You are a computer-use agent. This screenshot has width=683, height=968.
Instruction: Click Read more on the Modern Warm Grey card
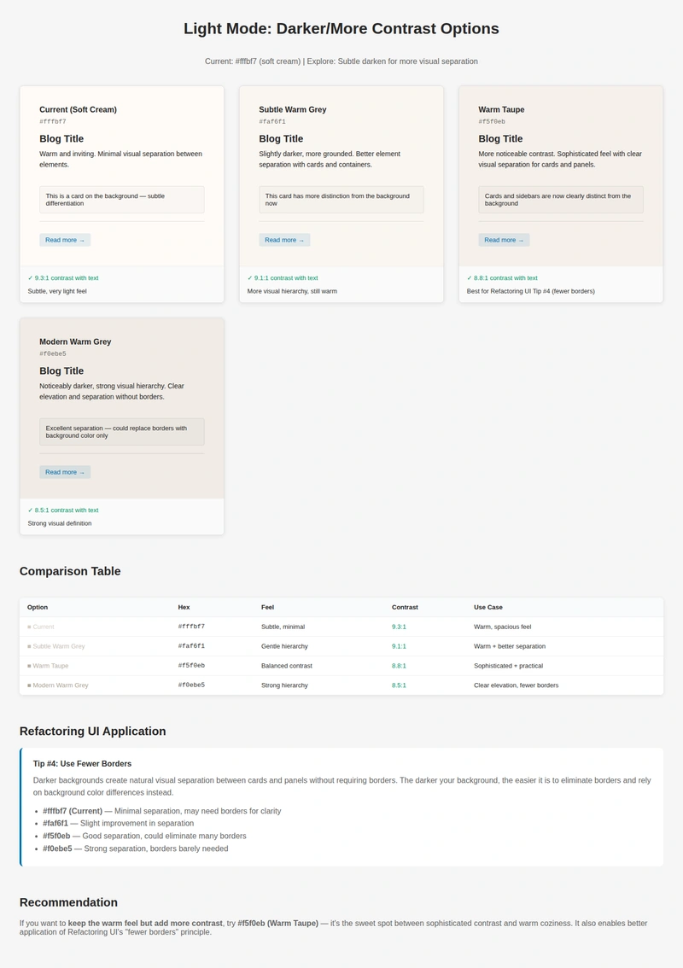tap(64, 472)
